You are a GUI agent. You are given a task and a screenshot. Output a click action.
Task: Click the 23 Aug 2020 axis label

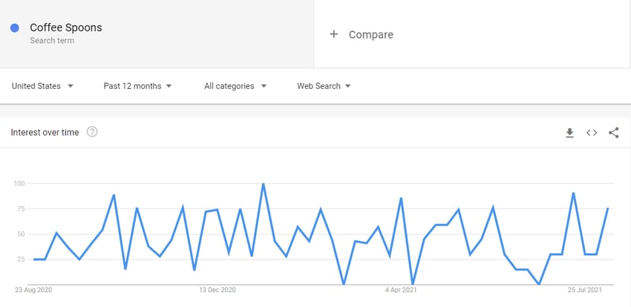[33, 290]
